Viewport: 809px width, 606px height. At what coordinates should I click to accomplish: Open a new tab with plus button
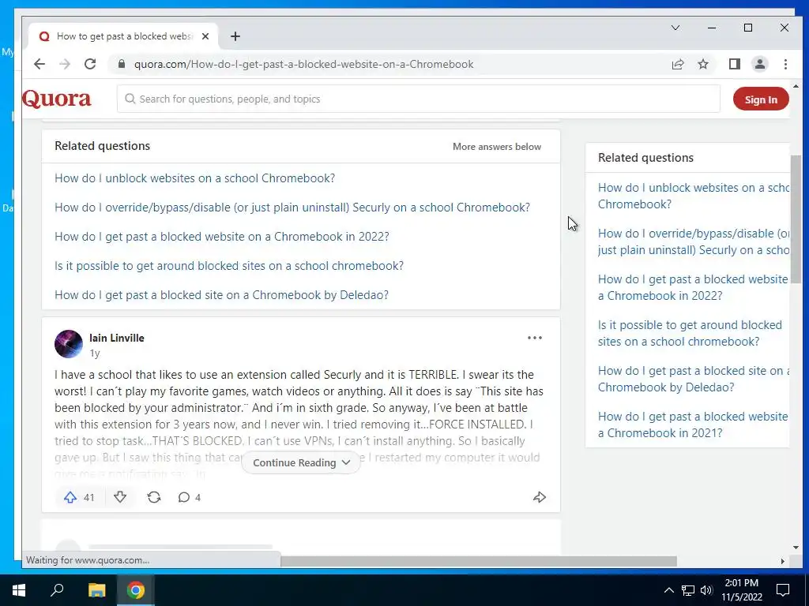[x=235, y=36]
